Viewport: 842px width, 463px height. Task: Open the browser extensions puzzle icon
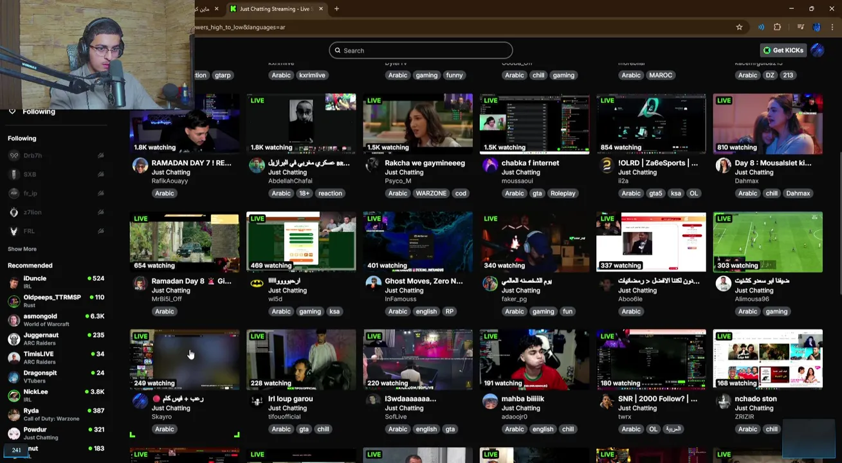click(777, 27)
